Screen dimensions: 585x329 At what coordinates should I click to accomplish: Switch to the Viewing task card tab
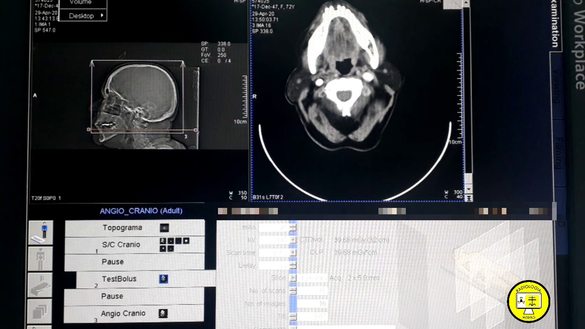coord(557,85)
